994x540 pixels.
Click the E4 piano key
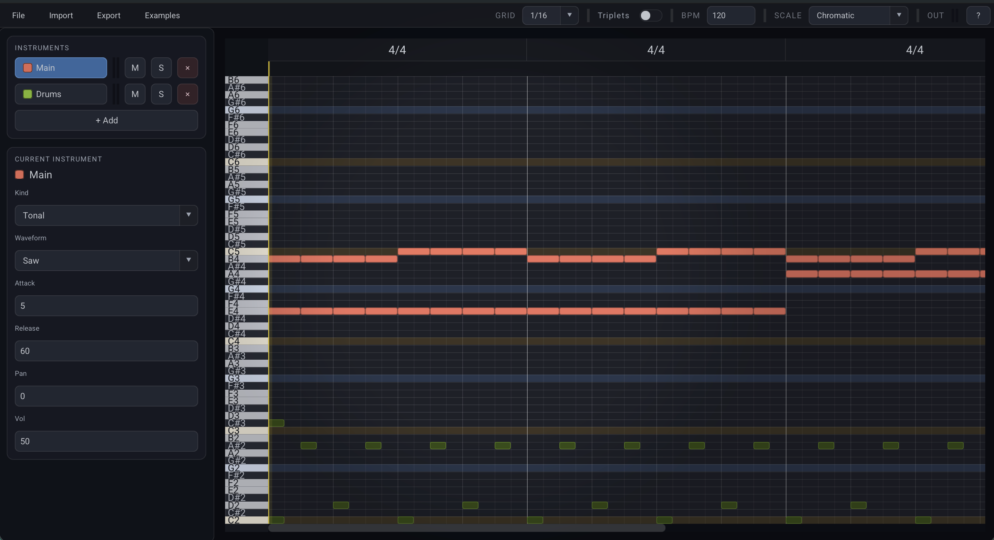(x=247, y=311)
